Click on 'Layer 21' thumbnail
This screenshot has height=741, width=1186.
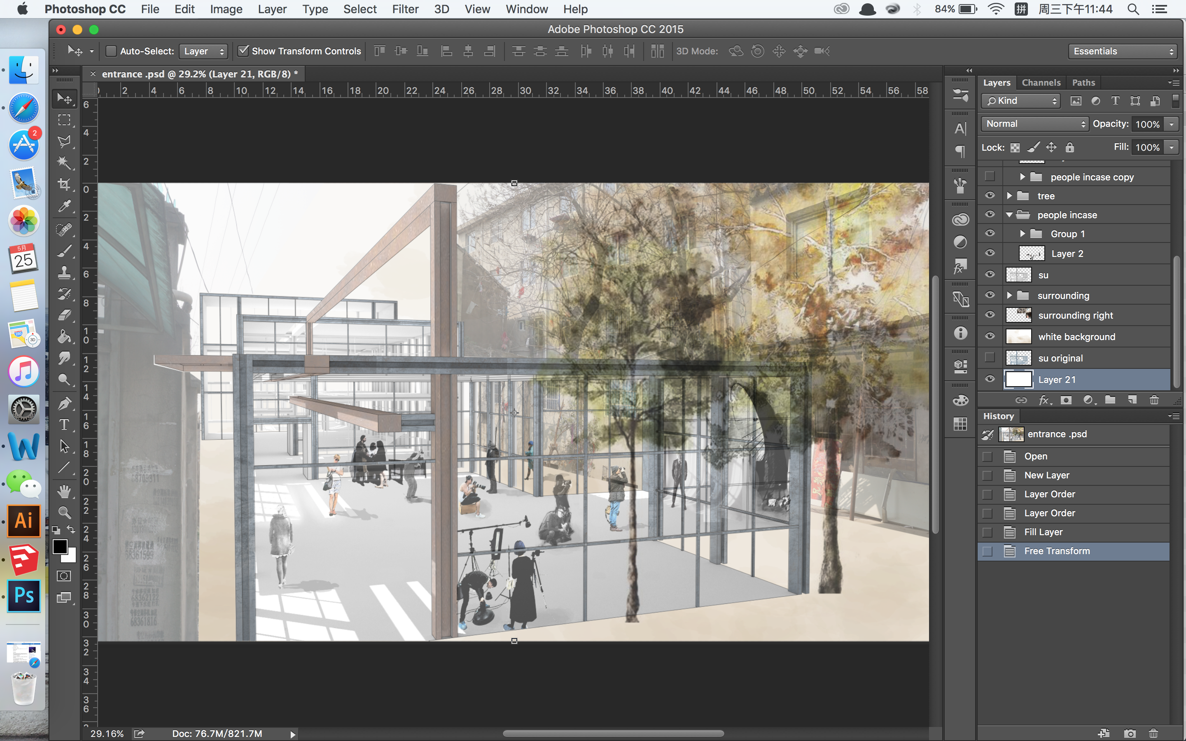pos(1020,379)
